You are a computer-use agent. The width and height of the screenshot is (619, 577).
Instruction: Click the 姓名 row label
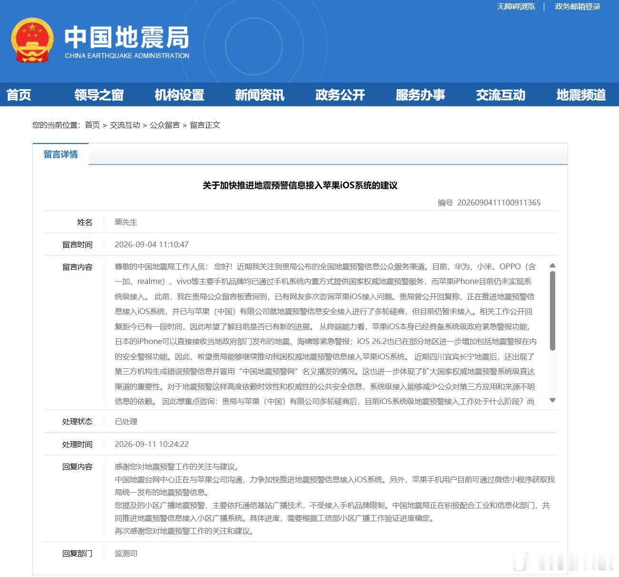tap(85, 222)
